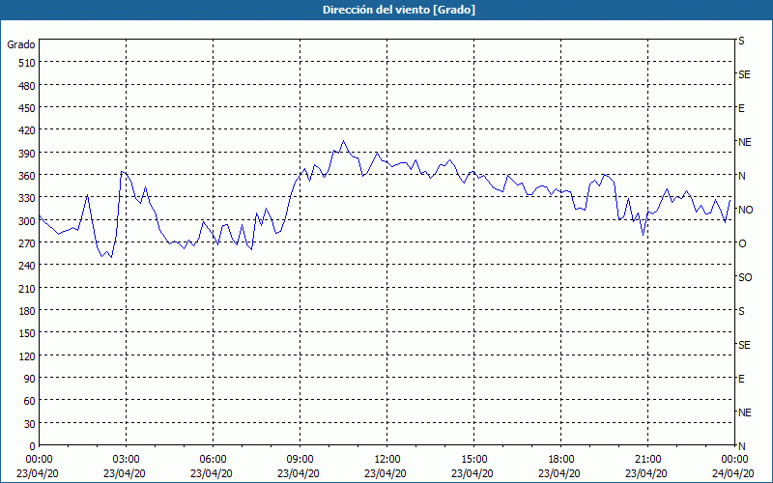The image size is (773, 483).
Task: Click the 15:00 time axis label
Action: 473,460
